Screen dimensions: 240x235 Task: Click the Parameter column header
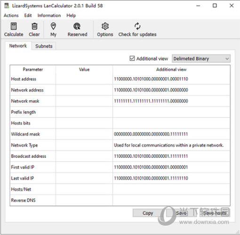coord(33,70)
